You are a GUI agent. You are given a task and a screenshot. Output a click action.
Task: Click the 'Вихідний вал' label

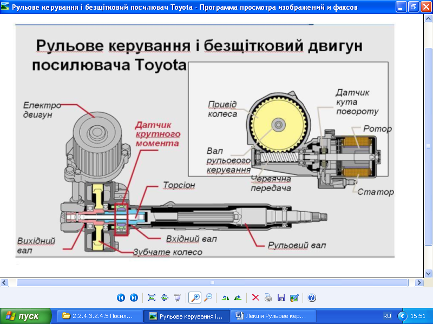[x=36, y=246]
